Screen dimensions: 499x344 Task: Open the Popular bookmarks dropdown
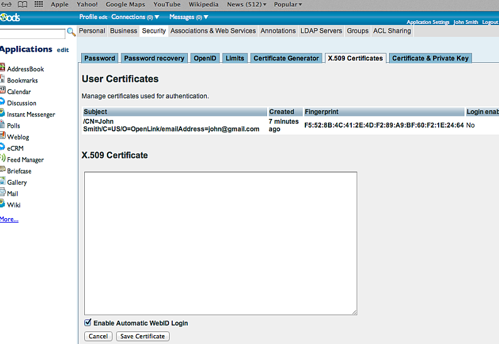[x=288, y=4]
